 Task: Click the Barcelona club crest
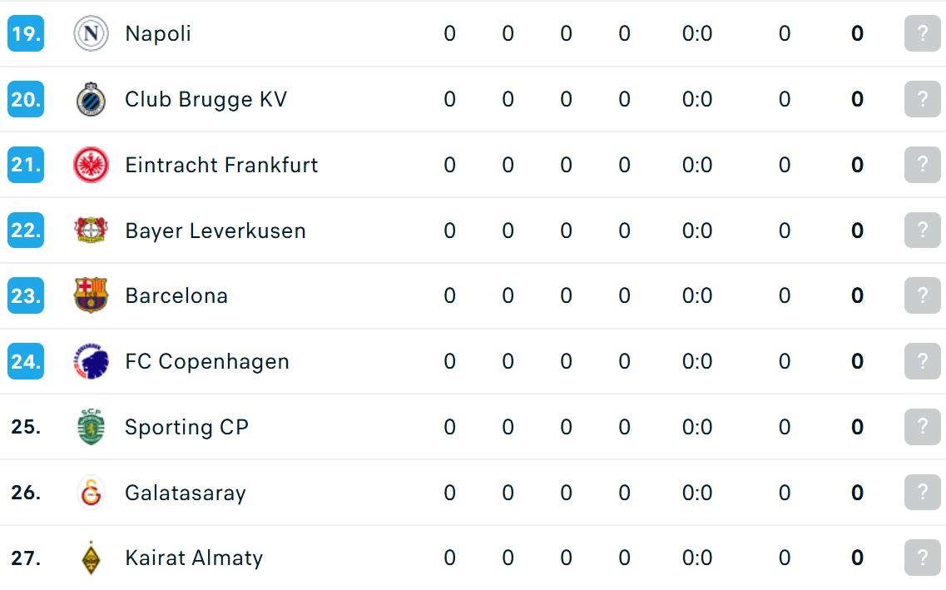[91, 295]
